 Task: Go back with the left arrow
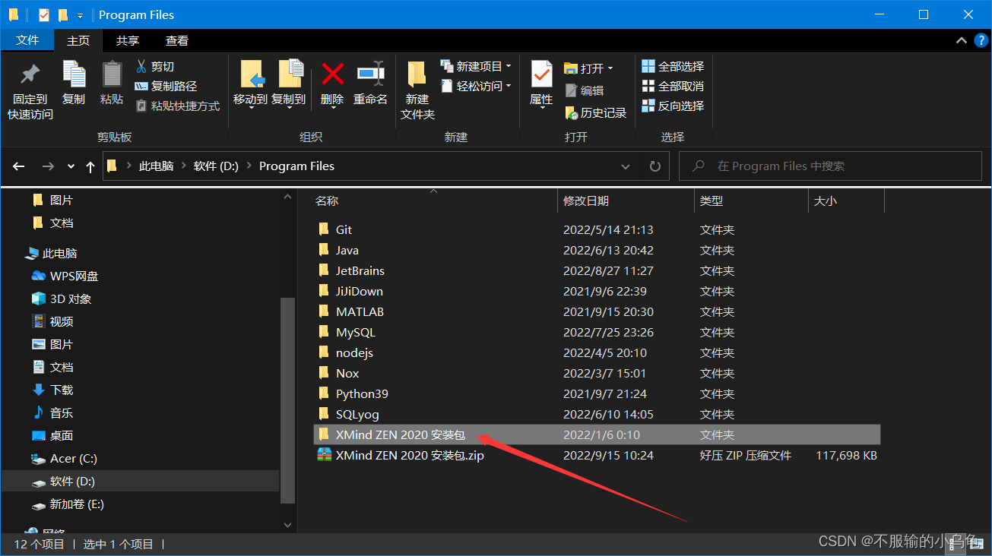coord(19,166)
